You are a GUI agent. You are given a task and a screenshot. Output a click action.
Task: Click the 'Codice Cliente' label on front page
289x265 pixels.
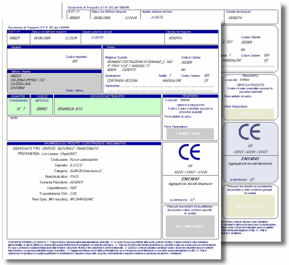[191, 57]
